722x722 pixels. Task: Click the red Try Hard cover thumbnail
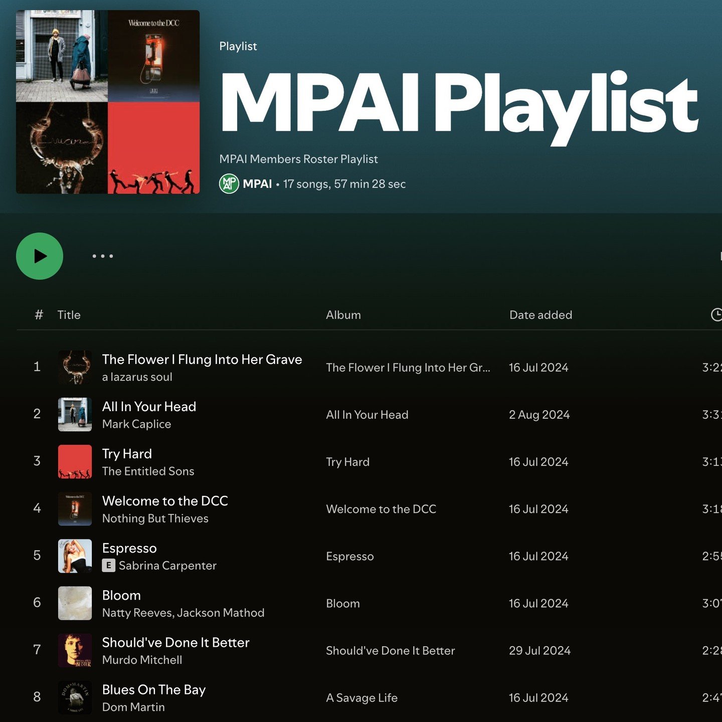[75, 461]
